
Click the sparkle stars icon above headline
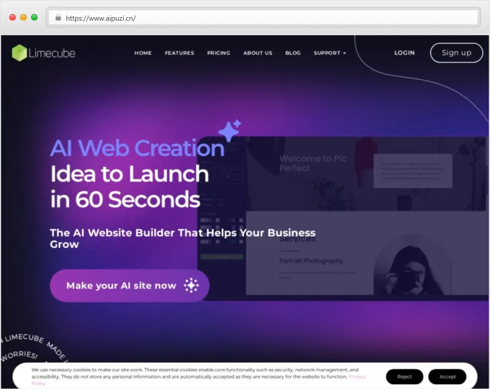coord(230,131)
